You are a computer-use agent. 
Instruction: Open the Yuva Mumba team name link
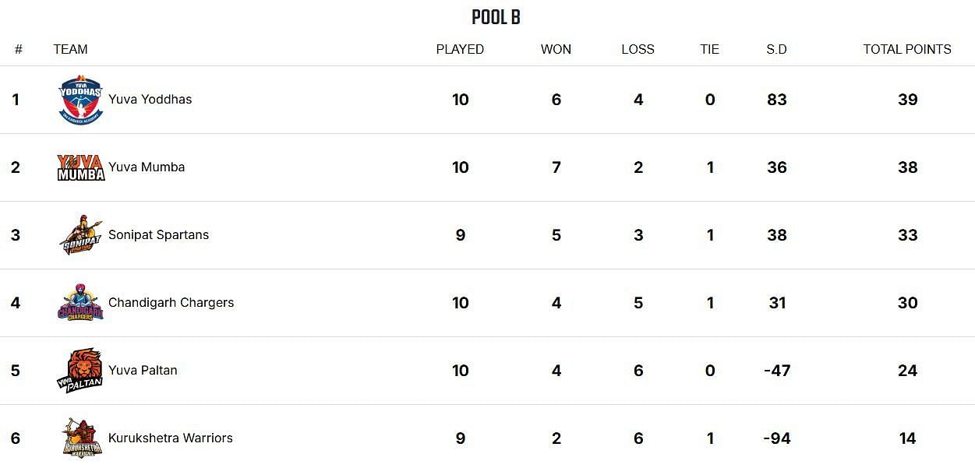point(147,167)
